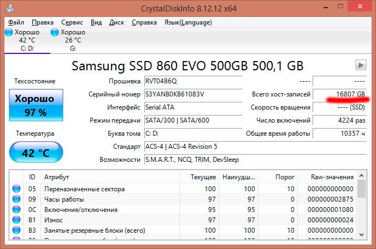Click the firmware field RVT04B6Q

coord(193,81)
